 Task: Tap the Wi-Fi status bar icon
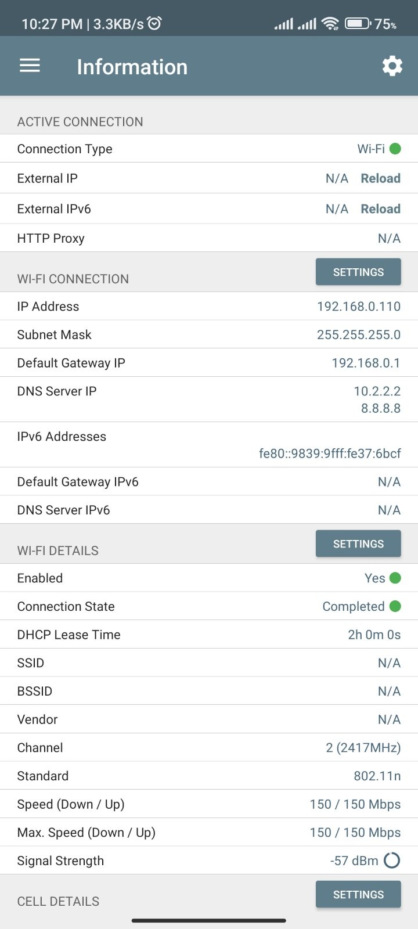[x=330, y=24]
